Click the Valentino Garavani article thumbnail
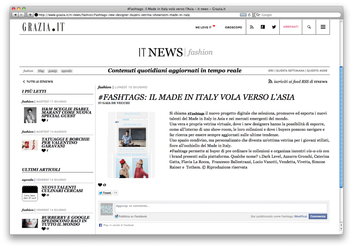Image resolution: width=353 pixels, height=248 pixels. pyautogui.click(x=30, y=145)
